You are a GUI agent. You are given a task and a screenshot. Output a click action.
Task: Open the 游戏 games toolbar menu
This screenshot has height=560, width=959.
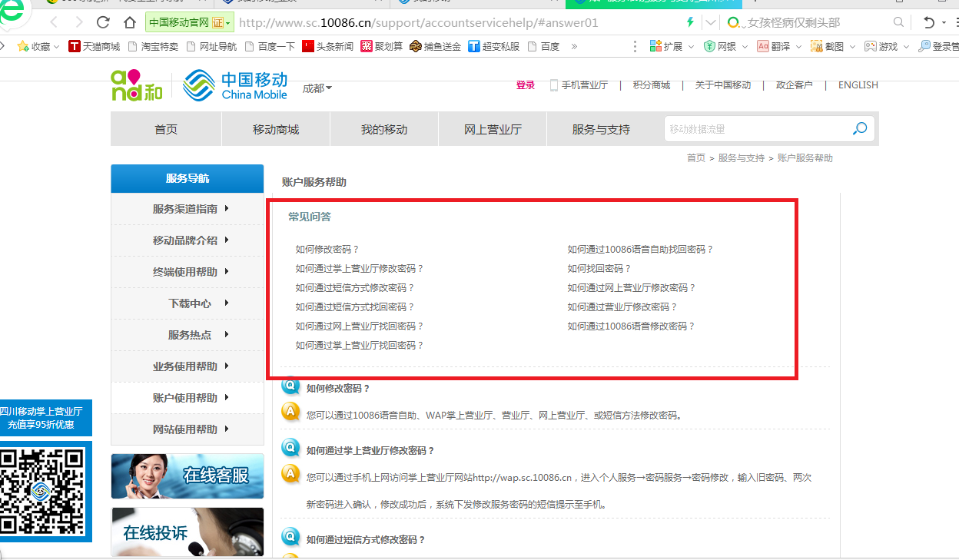(x=888, y=46)
